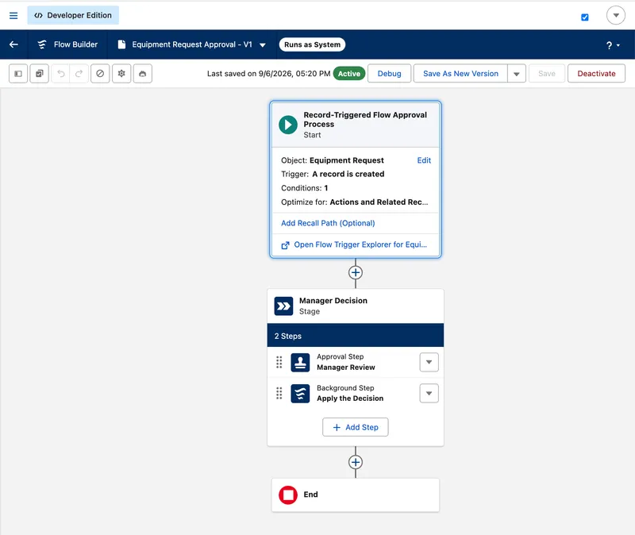Click Save As New Version
Screen dimensions: 635x535
click(460, 74)
